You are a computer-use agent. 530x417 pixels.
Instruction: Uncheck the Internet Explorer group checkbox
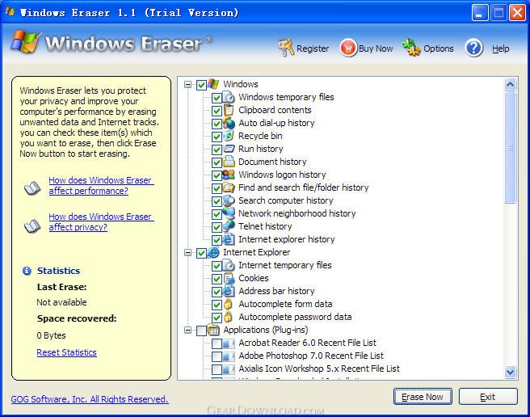point(201,253)
